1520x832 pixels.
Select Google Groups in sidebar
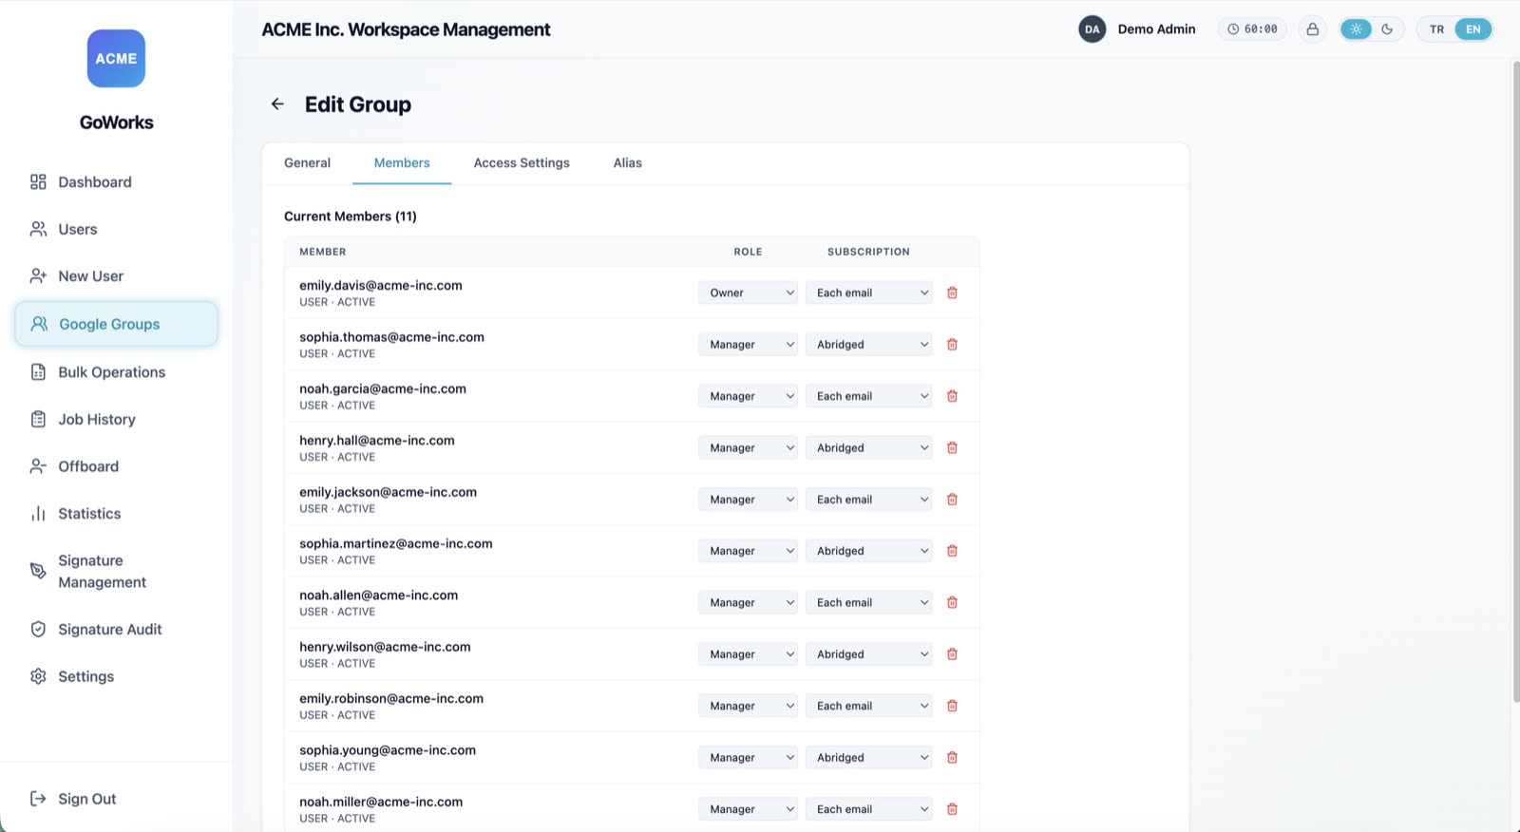coord(116,324)
